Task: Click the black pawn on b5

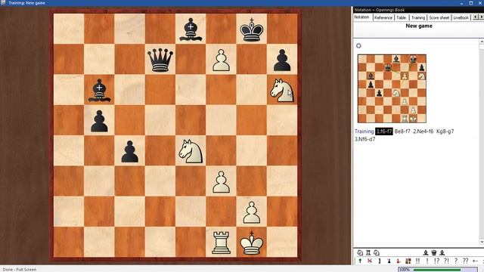Action: (99, 121)
